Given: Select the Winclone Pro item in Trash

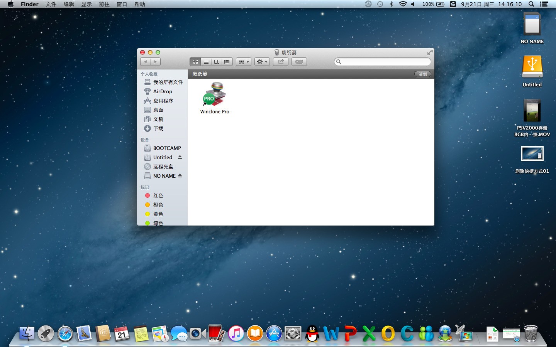Looking at the screenshot, I should pyautogui.click(x=215, y=98).
